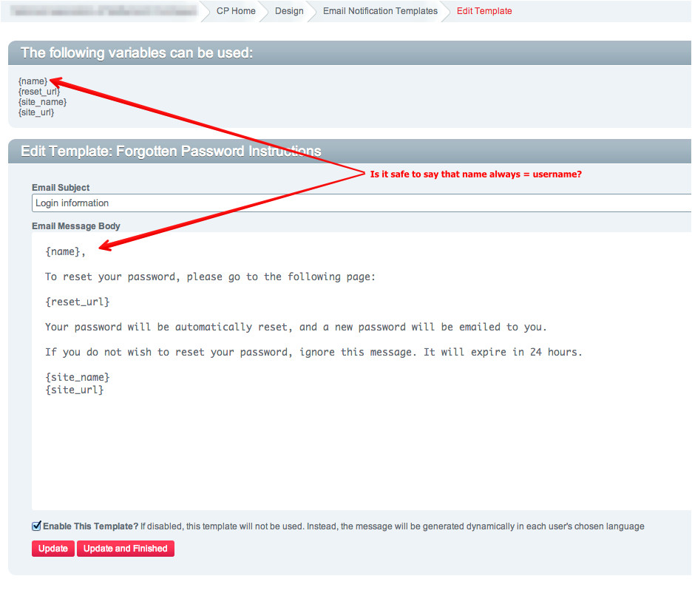Open the CP Home breadcrumb
Viewport: 692px width, 590px height.
coord(236,11)
